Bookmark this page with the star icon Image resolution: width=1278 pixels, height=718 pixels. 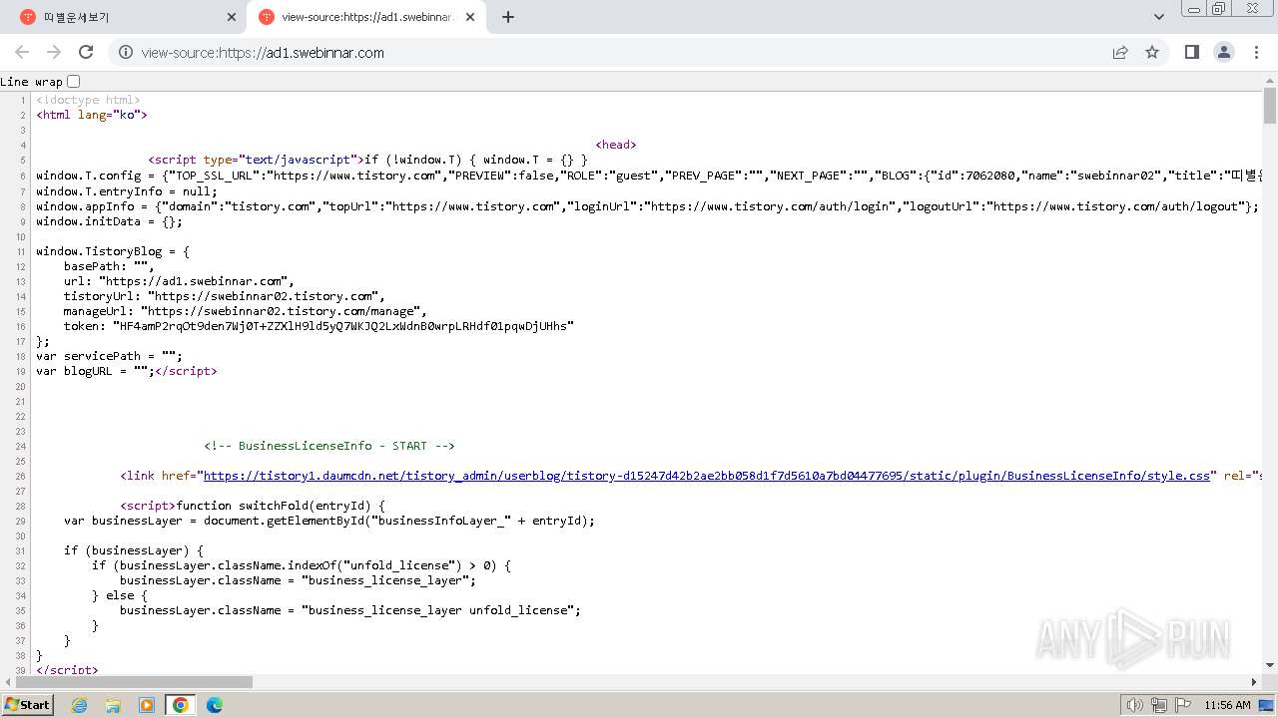[x=1152, y=53]
